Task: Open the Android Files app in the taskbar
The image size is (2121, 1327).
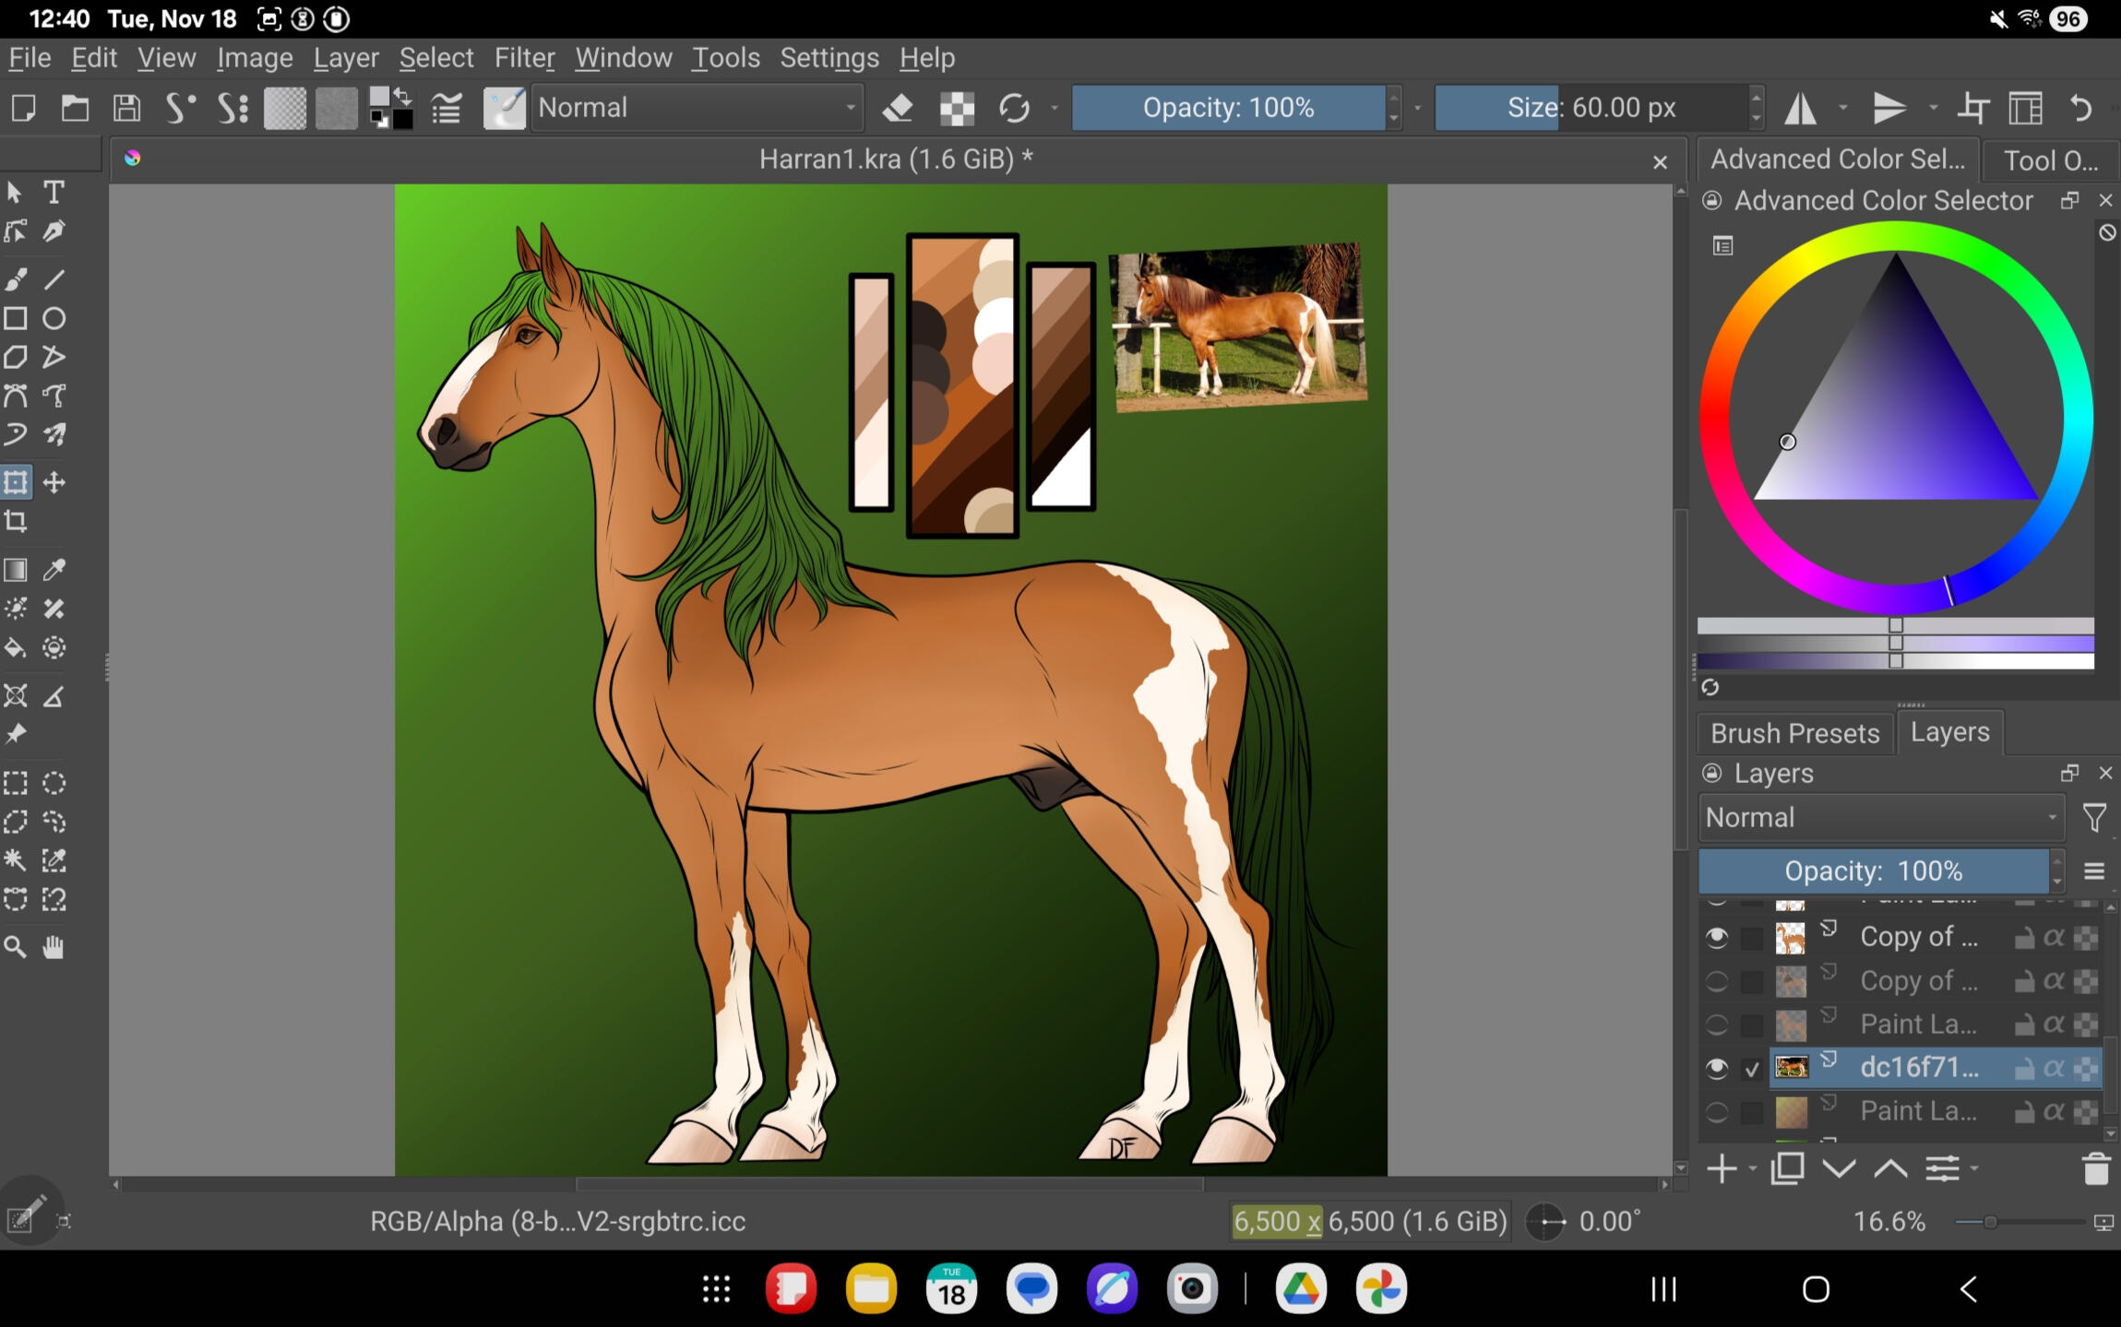Action: click(870, 1288)
